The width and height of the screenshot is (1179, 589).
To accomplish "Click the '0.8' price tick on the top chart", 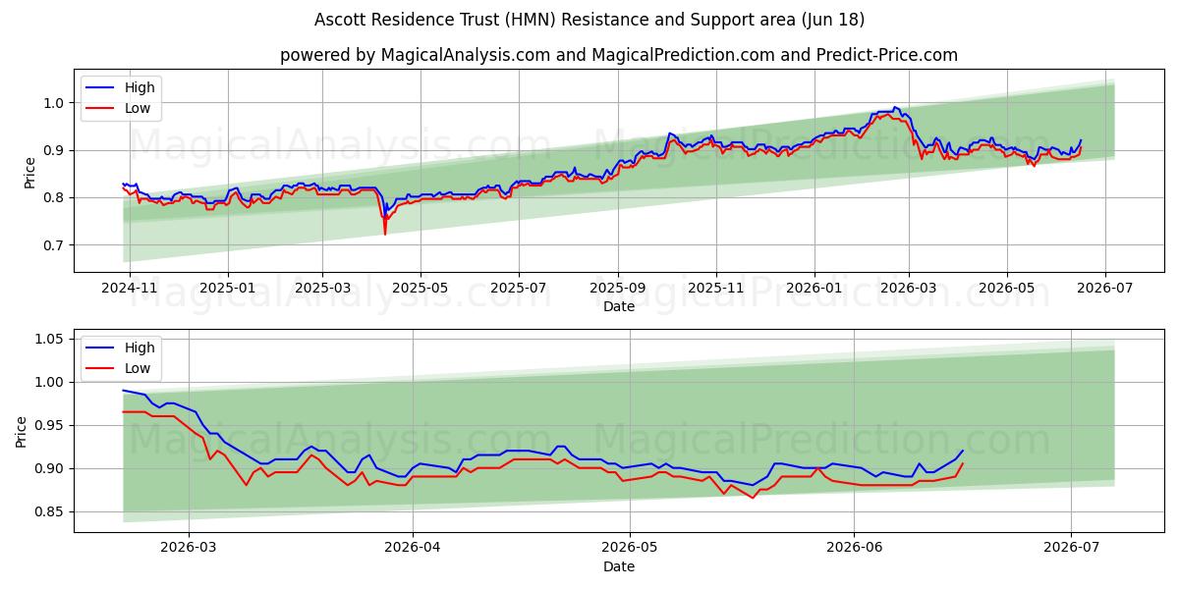I will [x=55, y=197].
